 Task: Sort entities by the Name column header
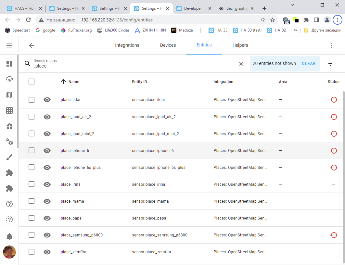pos(74,82)
